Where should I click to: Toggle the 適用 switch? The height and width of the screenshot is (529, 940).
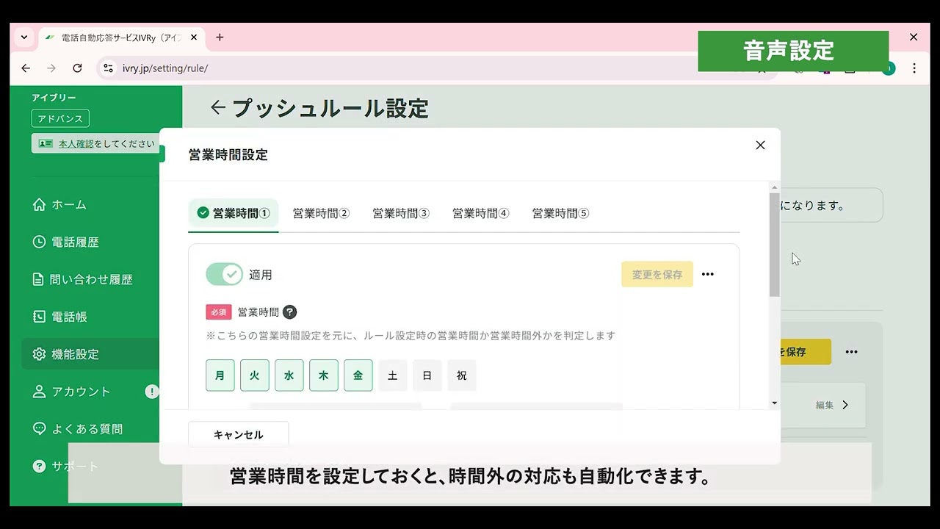(224, 275)
